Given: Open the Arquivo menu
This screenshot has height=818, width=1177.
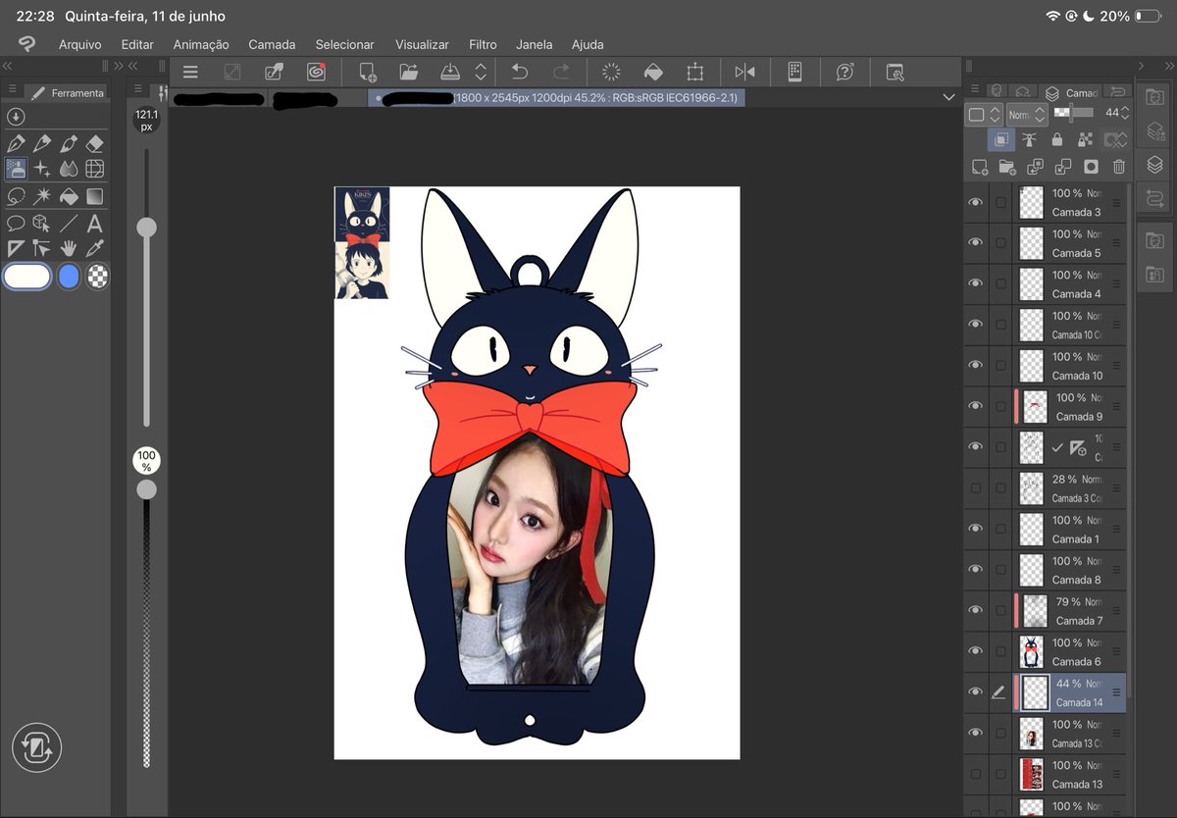Looking at the screenshot, I should coord(79,44).
